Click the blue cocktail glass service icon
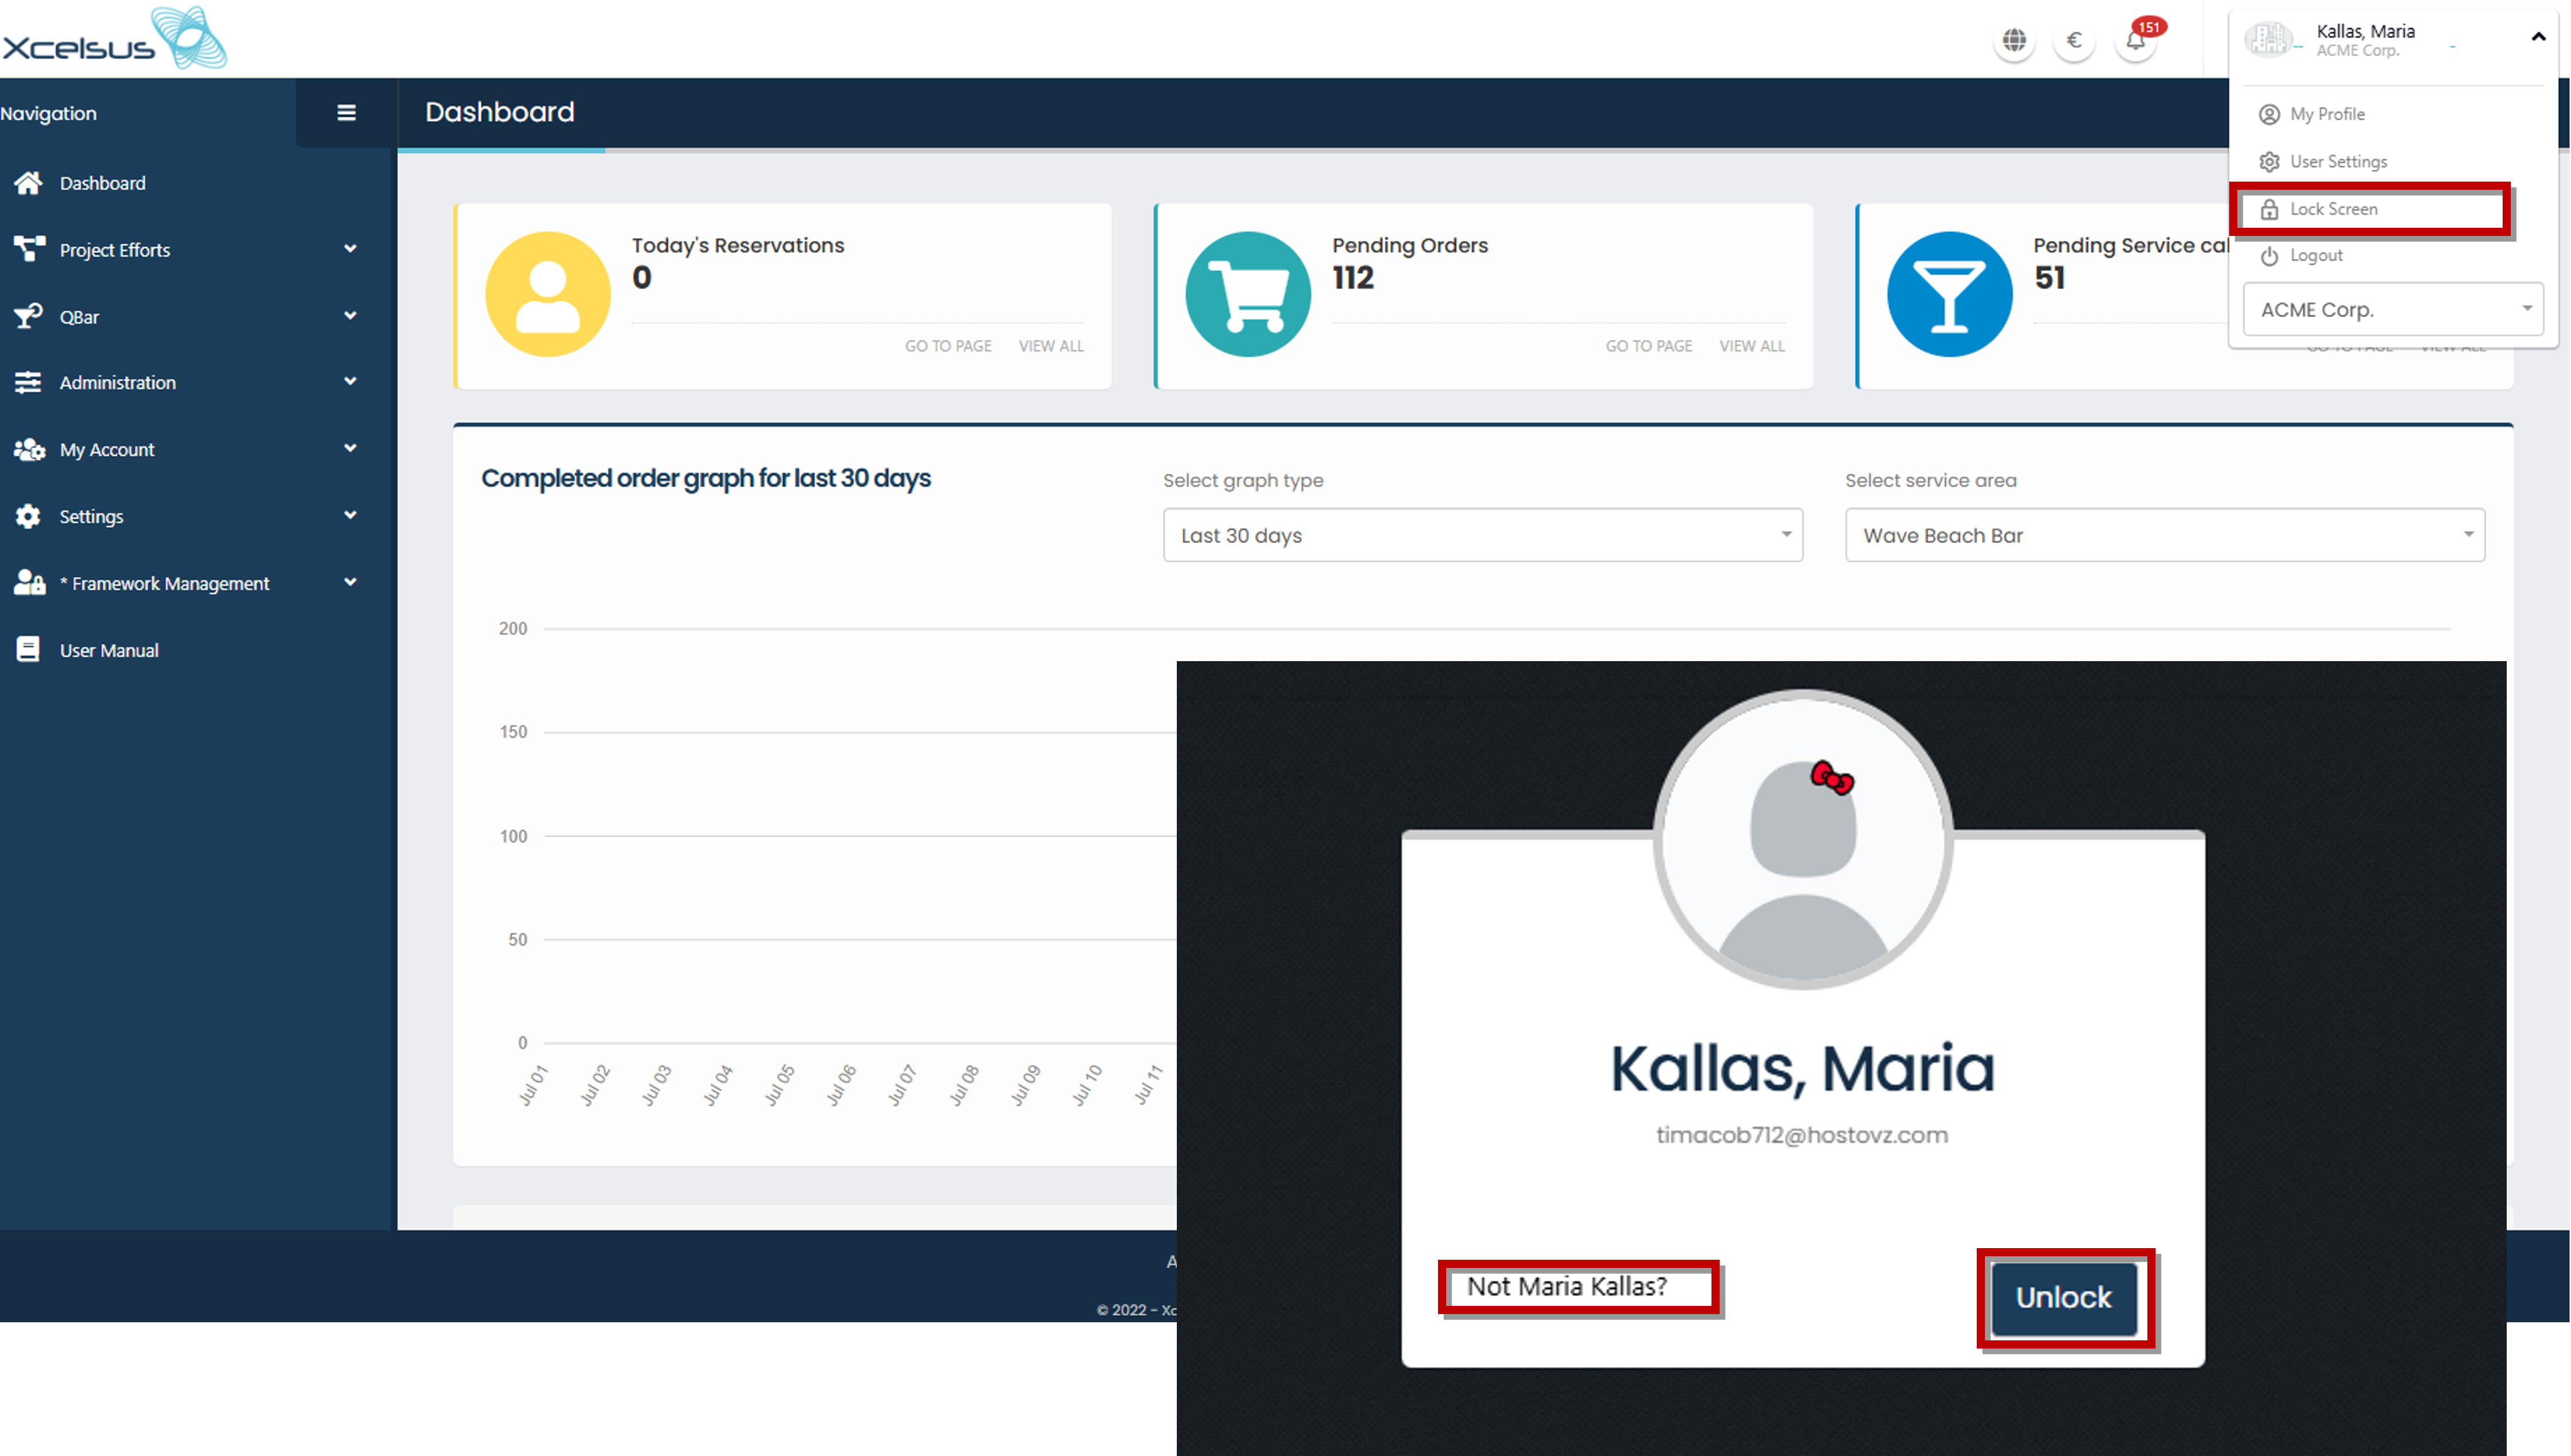 click(x=1949, y=294)
